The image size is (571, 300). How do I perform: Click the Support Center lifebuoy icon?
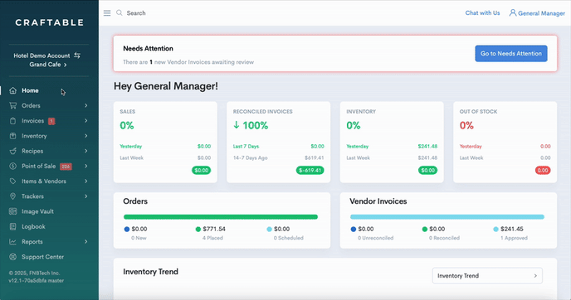click(x=12, y=257)
